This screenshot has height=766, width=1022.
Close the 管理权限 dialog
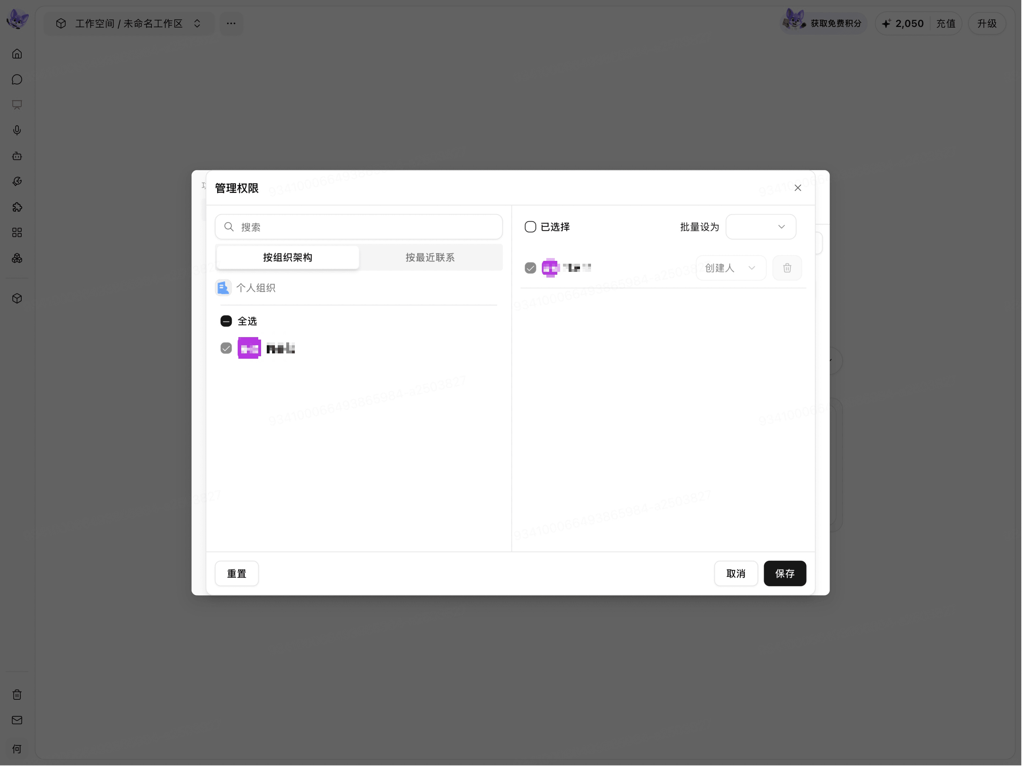tap(798, 188)
